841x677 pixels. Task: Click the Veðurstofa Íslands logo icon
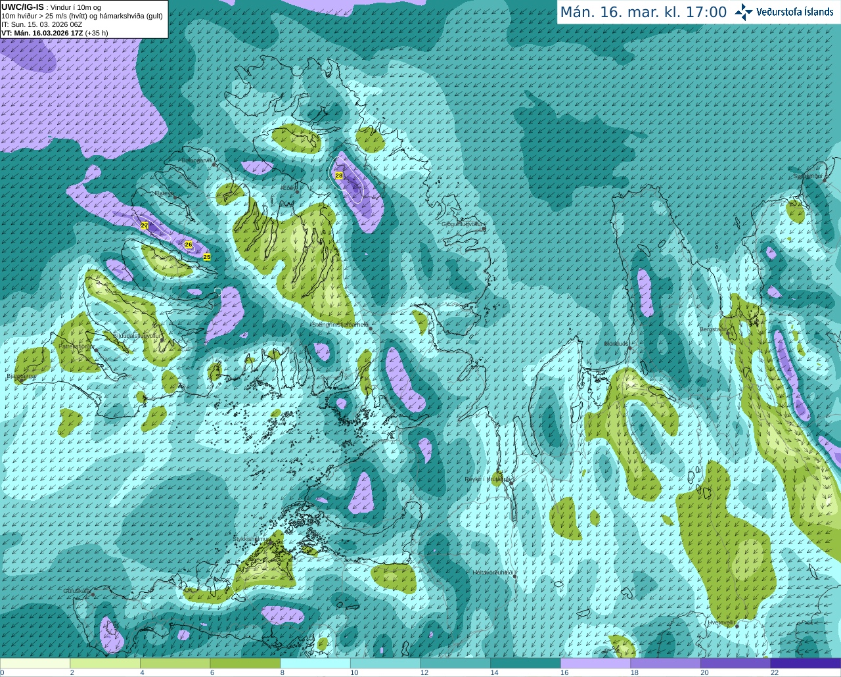click(743, 12)
